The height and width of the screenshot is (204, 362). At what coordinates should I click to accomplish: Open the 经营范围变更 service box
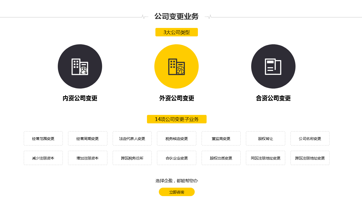[x=43, y=138]
